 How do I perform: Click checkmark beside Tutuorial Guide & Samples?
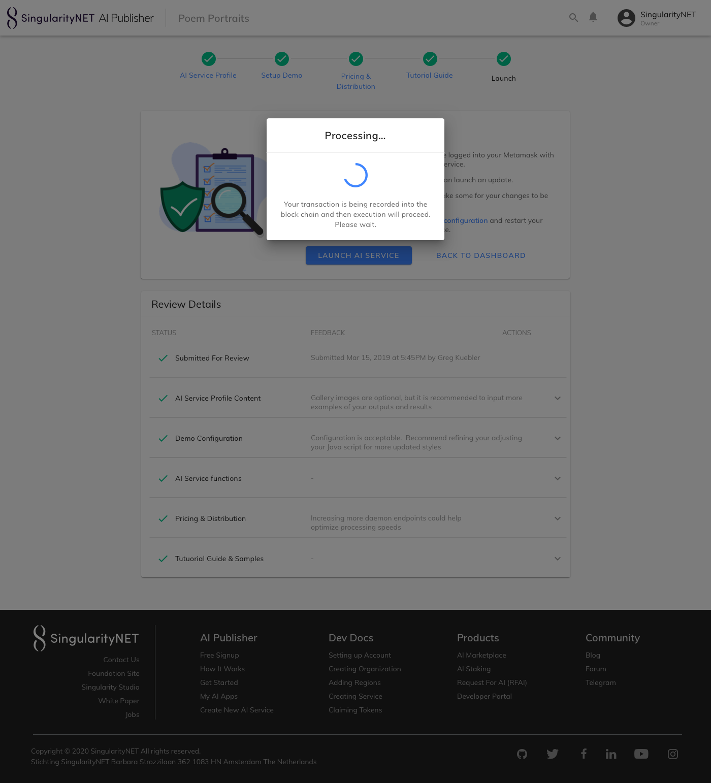pos(163,559)
